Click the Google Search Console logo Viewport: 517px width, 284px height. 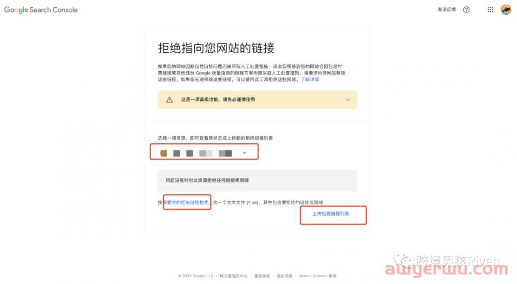point(41,10)
